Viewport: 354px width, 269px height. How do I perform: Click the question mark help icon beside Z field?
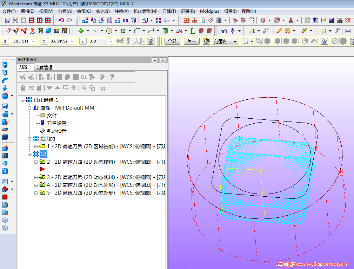coord(151,41)
